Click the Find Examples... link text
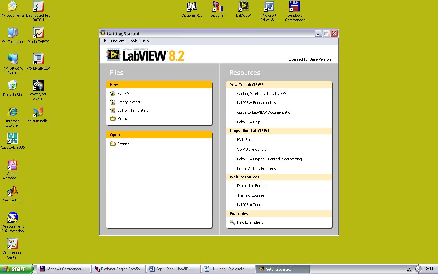This screenshot has height=274, width=438. click(251, 222)
